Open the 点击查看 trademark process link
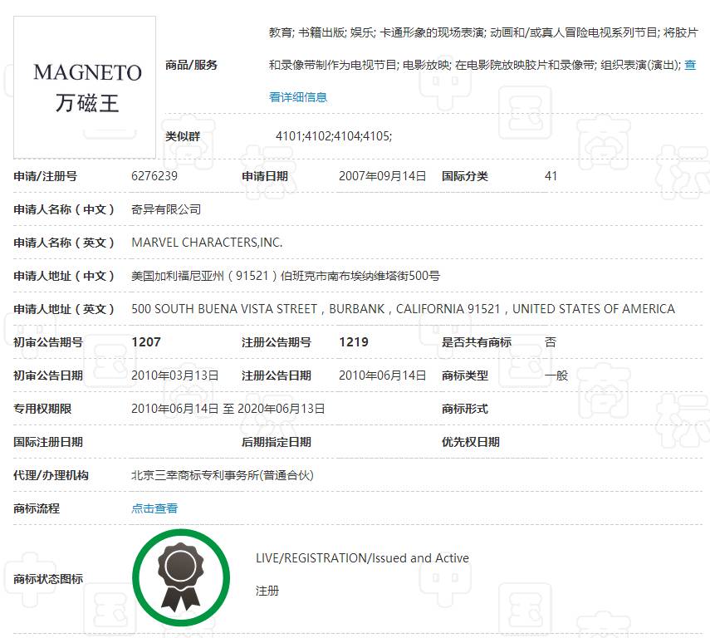This screenshot has width=710, height=638. [x=154, y=508]
